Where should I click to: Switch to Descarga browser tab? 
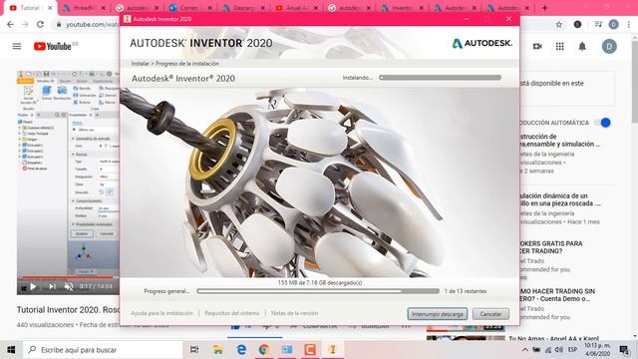click(x=243, y=8)
